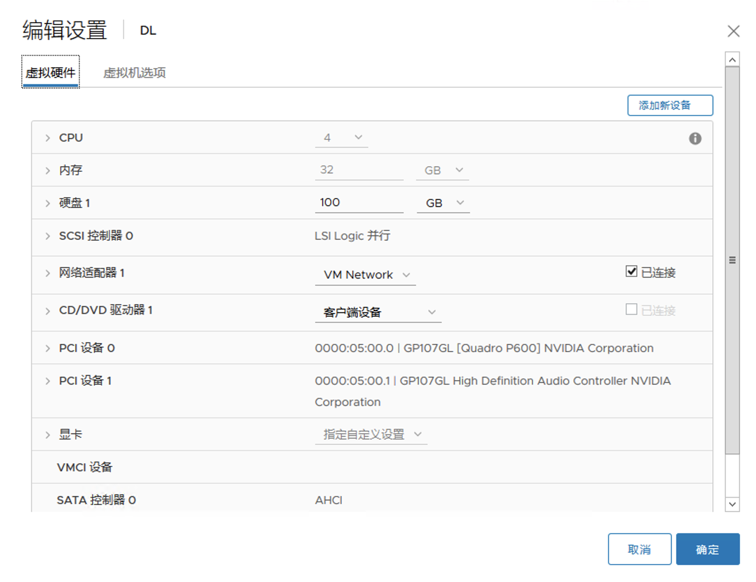The image size is (756, 582).
Task: Click 取消 to cancel changes
Action: tap(639, 549)
